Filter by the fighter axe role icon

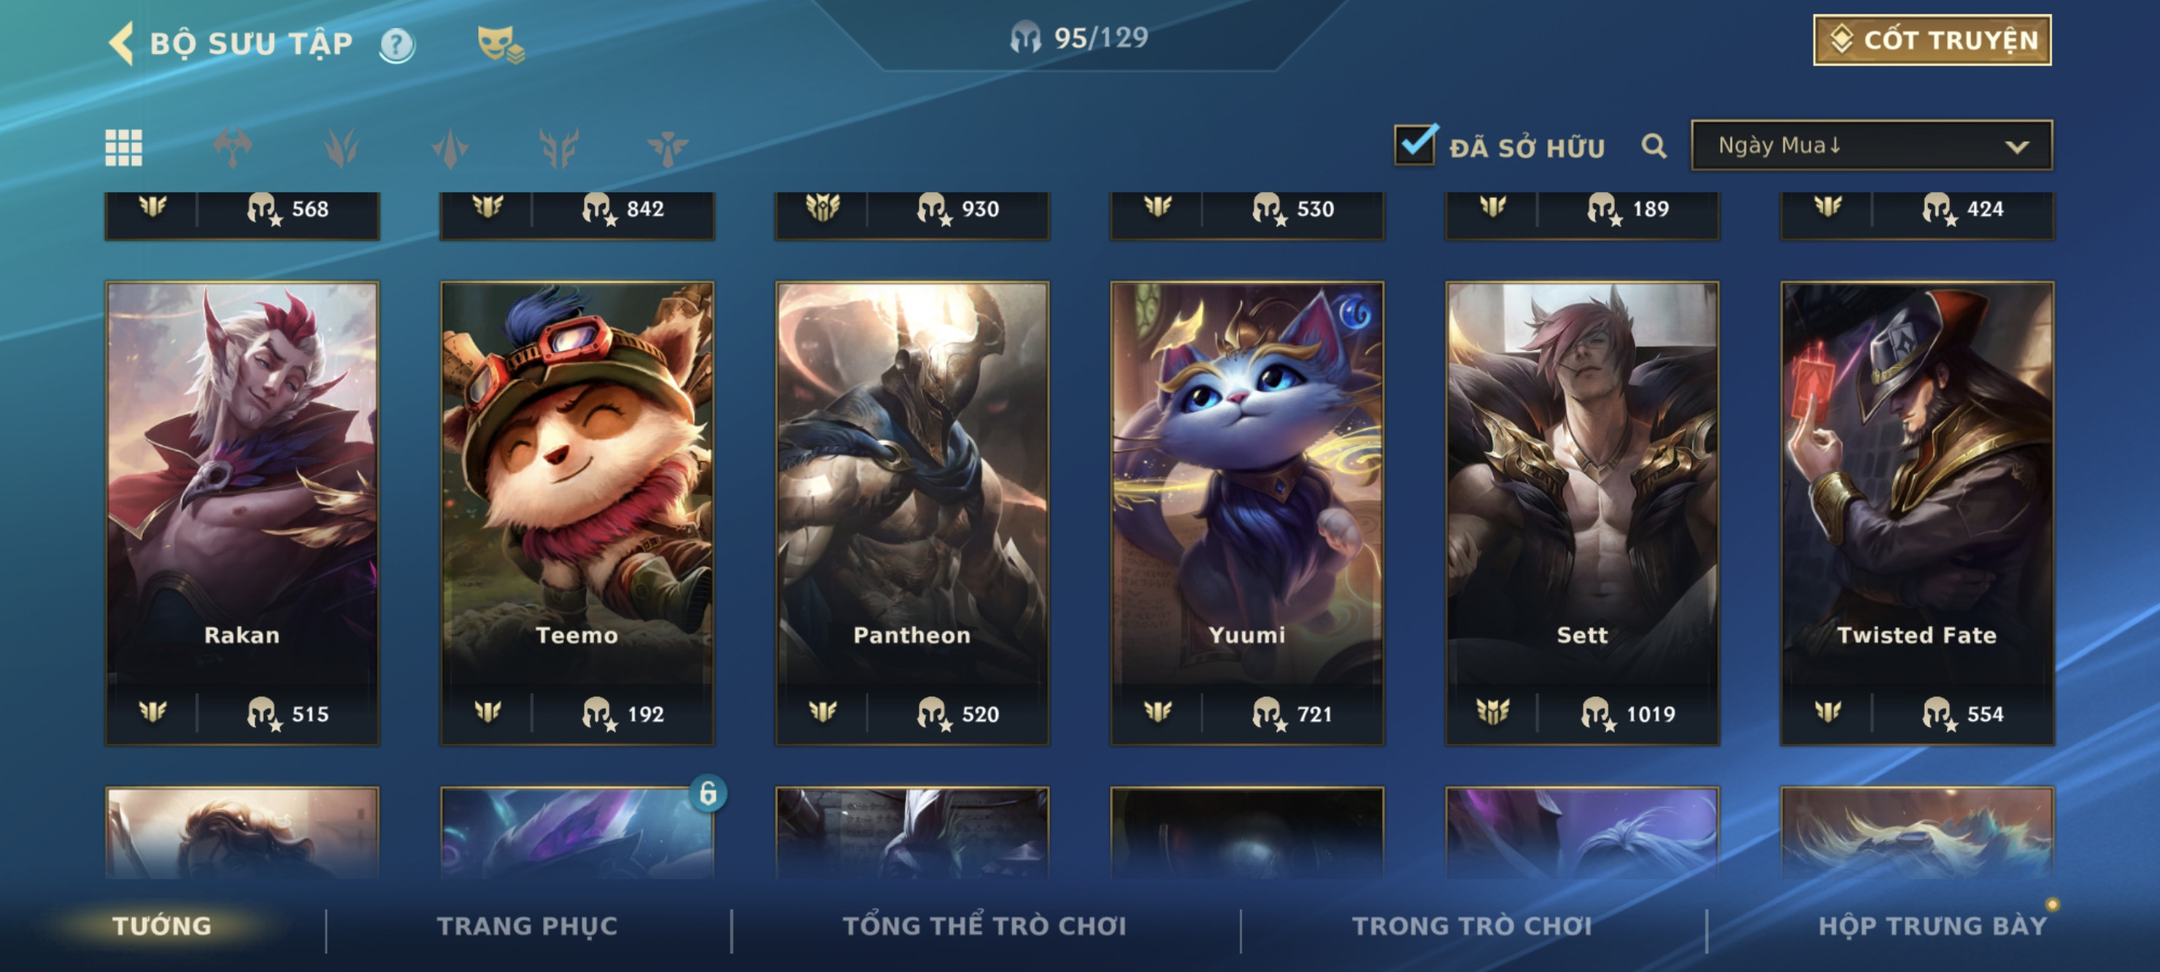point(232,147)
